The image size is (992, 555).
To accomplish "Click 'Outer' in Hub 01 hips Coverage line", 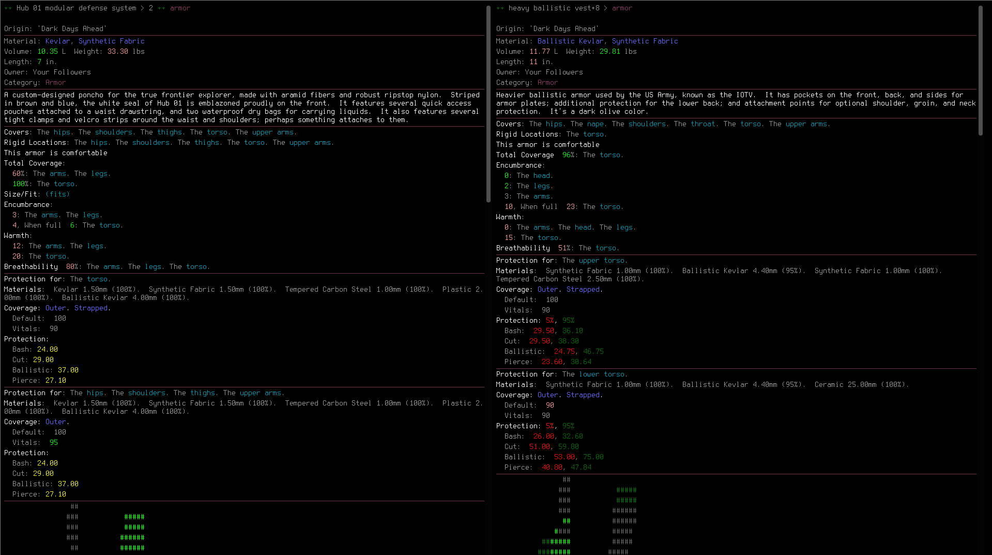I will coord(56,422).
